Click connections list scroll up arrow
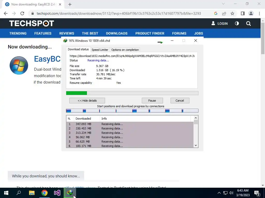The width and height of the screenshot is (265, 198). tap(196, 118)
